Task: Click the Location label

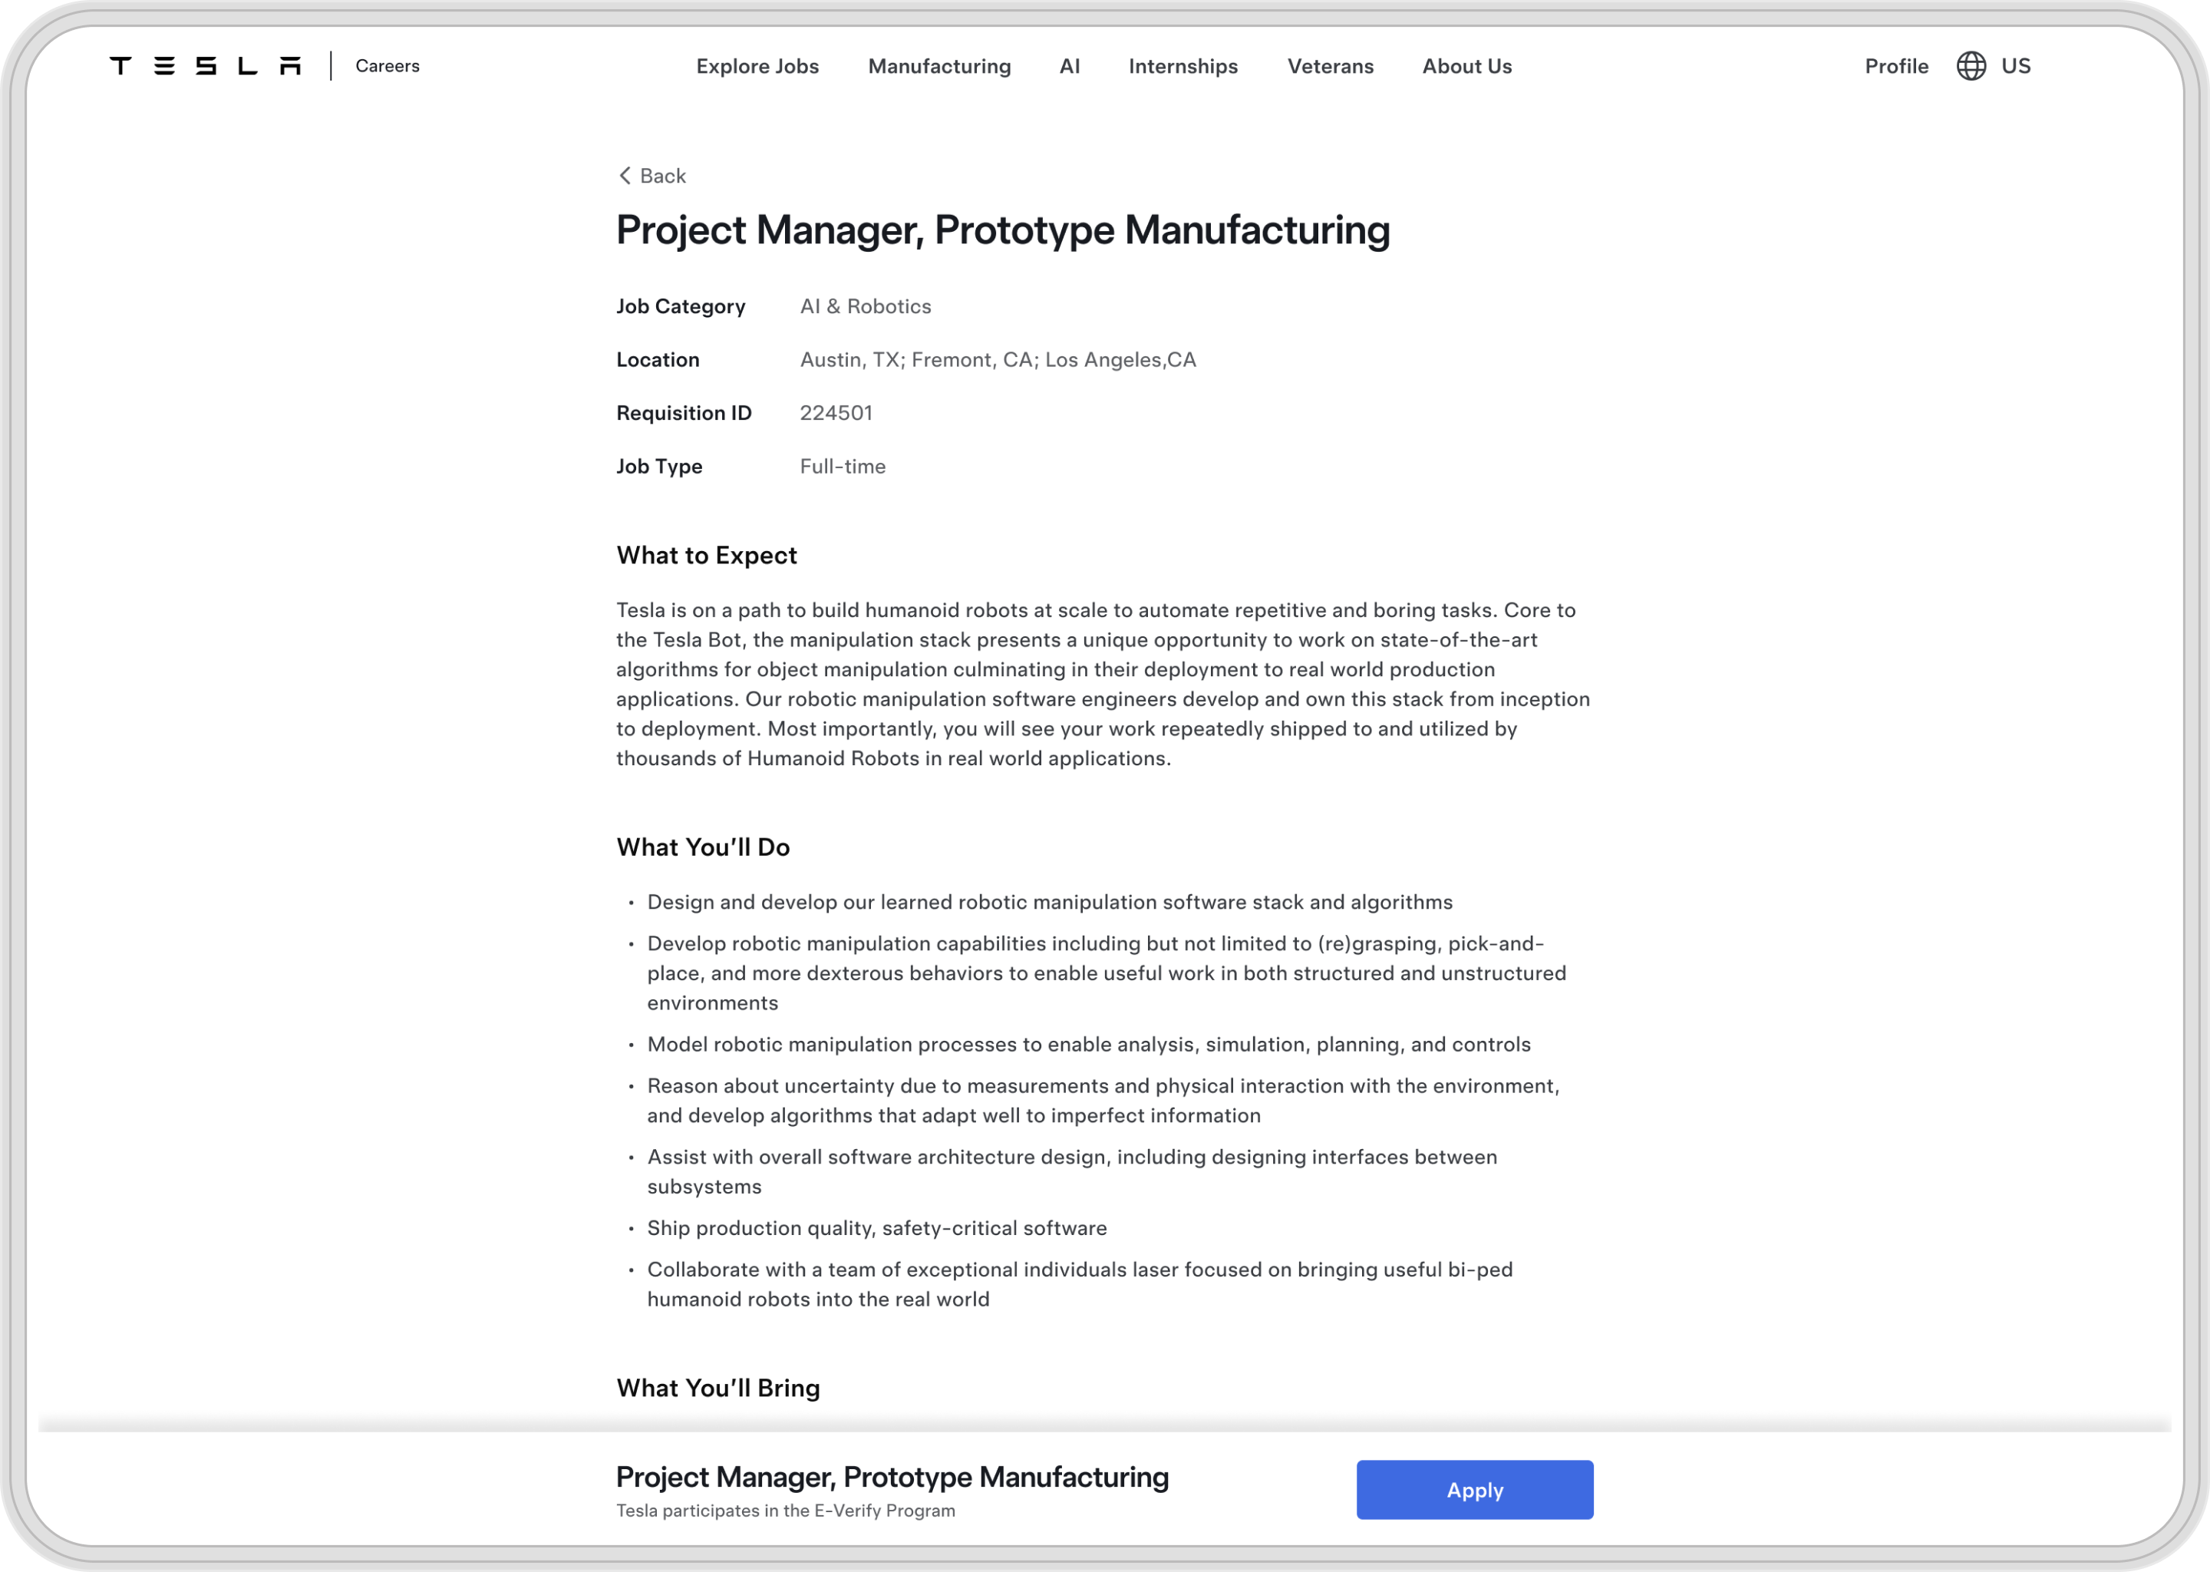Action: pyautogui.click(x=657, y=359)
